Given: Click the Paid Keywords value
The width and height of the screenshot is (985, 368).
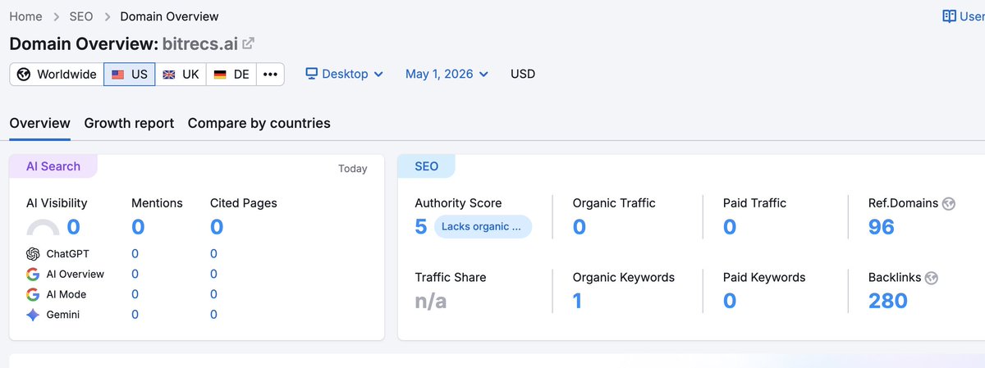Looking at the screenshot, I should pyautogui.click(x=730, y=301).
